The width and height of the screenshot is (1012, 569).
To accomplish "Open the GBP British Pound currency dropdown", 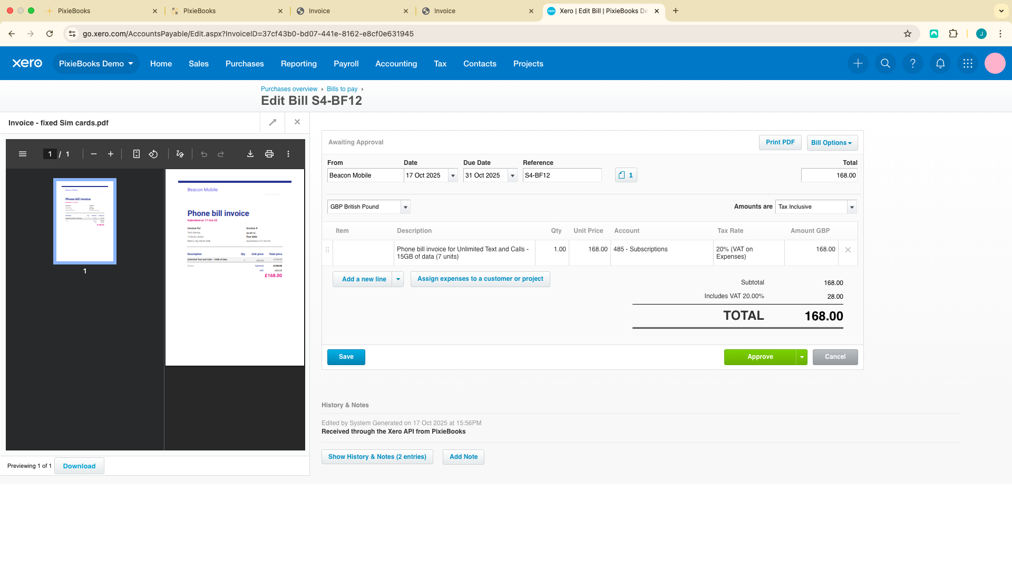I will (405, 207).
